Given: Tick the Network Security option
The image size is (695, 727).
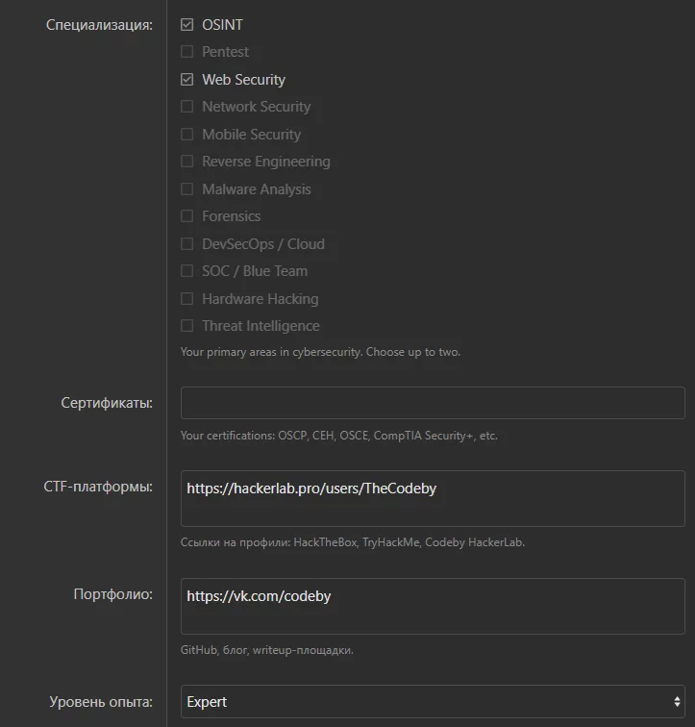Looking at the screenshot, I should click(187, 107).
